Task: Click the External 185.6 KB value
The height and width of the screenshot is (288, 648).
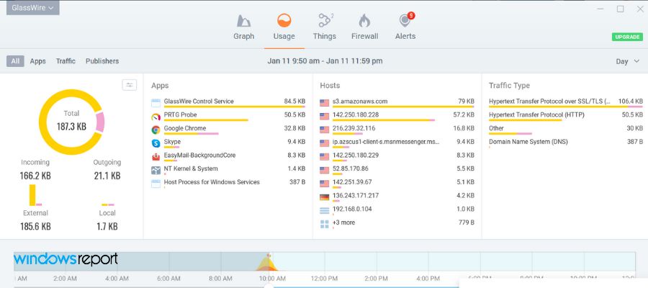Action: (x=35, y=226)
